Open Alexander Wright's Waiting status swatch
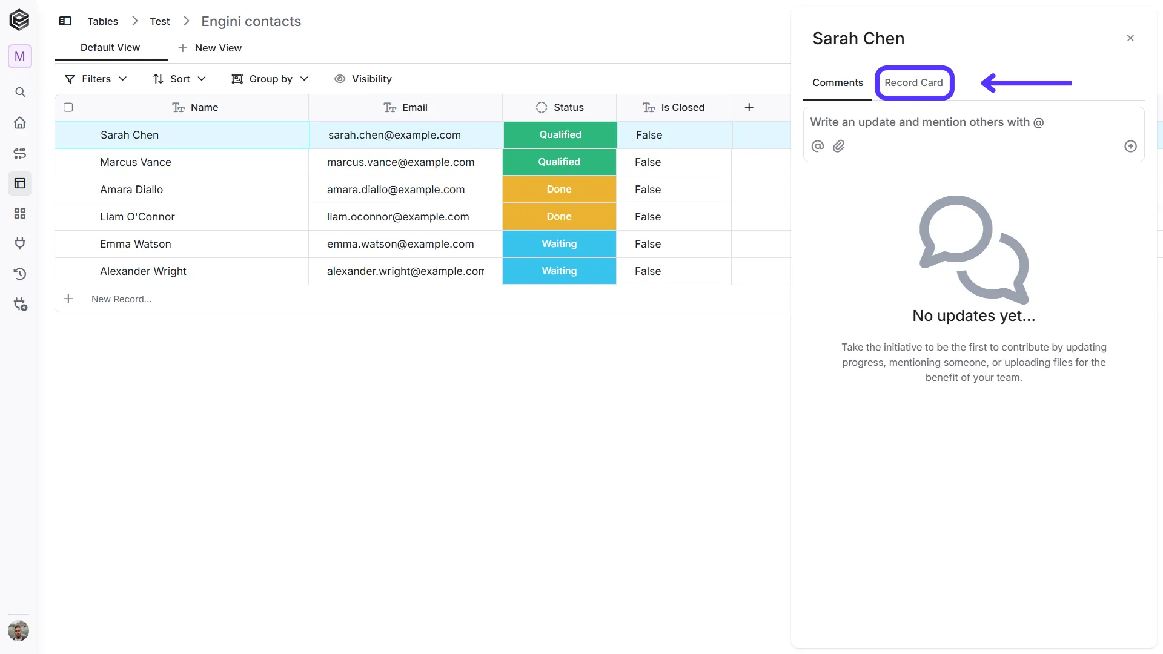This screenshot has width=1163, height=654. 559,271
